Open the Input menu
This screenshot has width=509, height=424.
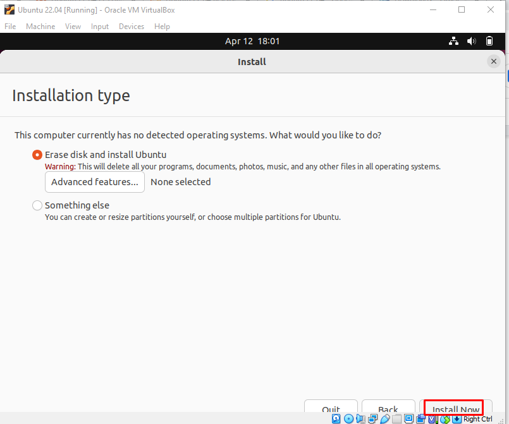coord(100,27)
